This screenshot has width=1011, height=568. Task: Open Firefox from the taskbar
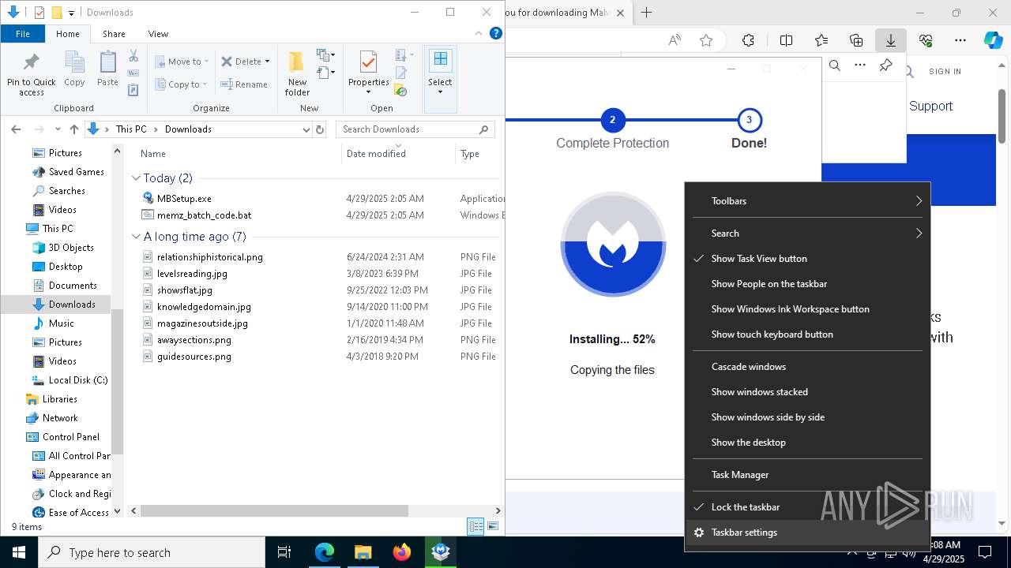click(402, 552)
